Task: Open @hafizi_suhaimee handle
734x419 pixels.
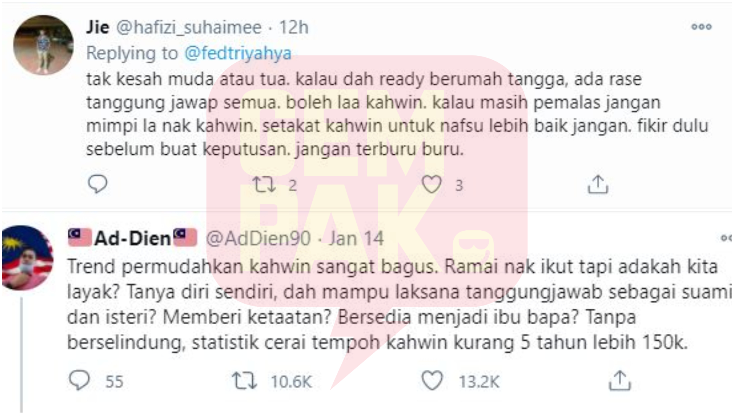Action: 189,28
